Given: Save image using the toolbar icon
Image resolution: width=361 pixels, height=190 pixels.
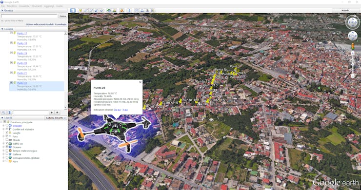Looking at the screenshot, I should pyautogui.click(x=147, y=11).
